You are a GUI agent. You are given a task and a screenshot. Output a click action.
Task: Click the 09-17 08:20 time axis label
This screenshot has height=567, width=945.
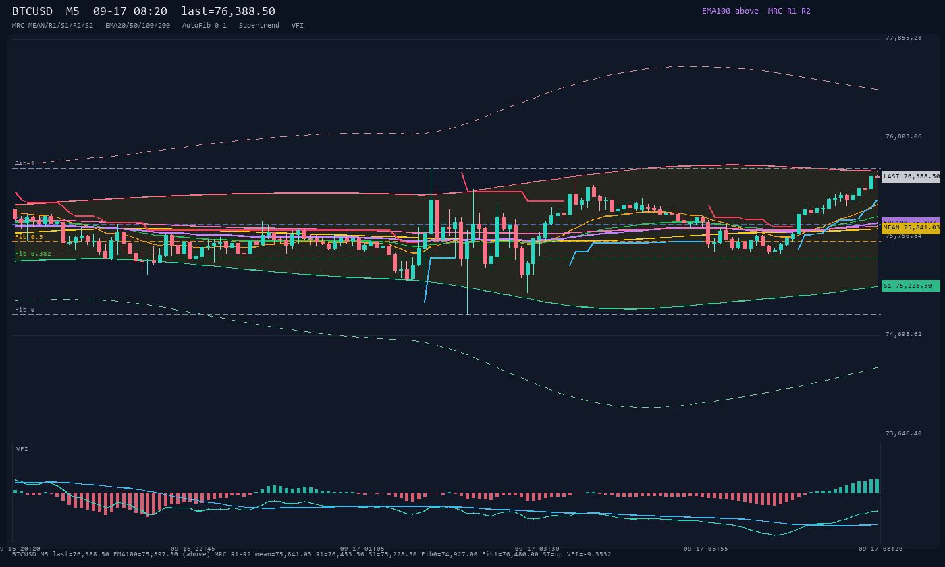point(880,549)
